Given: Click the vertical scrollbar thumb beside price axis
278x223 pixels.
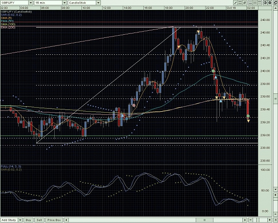Looking at the screenshot, I should pyautogui.click(x=276, y=99).
